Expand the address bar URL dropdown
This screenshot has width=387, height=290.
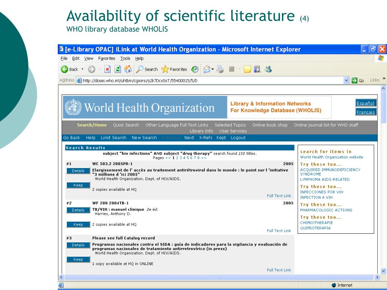pyautogui.click(x=346, y=80)
